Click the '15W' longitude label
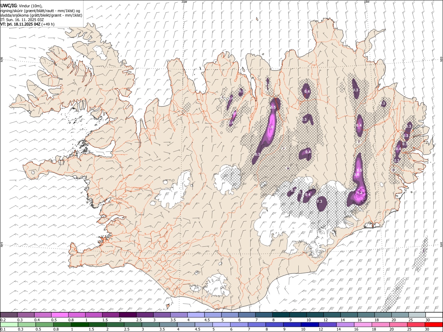 pos(366,2)
